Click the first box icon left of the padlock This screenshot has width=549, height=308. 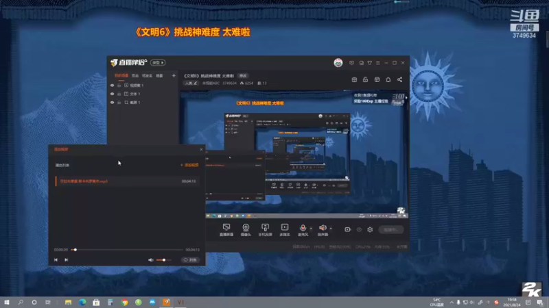pyautogui.click(x=354, y=79)
